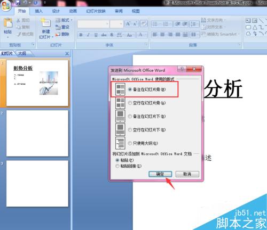The image size is (267, 230).
Task: Select the 粘贴链接 (paste link) radio
Action: (x=117, y=166)
